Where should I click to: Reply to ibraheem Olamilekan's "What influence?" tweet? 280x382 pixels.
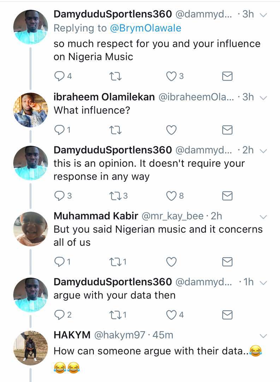pos(59,131)
